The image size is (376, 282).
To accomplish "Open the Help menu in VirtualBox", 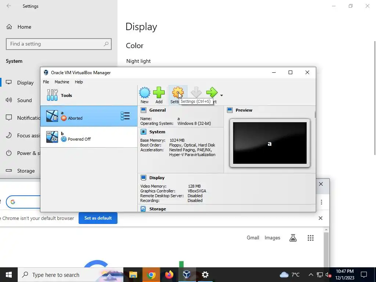I will coord(79,82).
